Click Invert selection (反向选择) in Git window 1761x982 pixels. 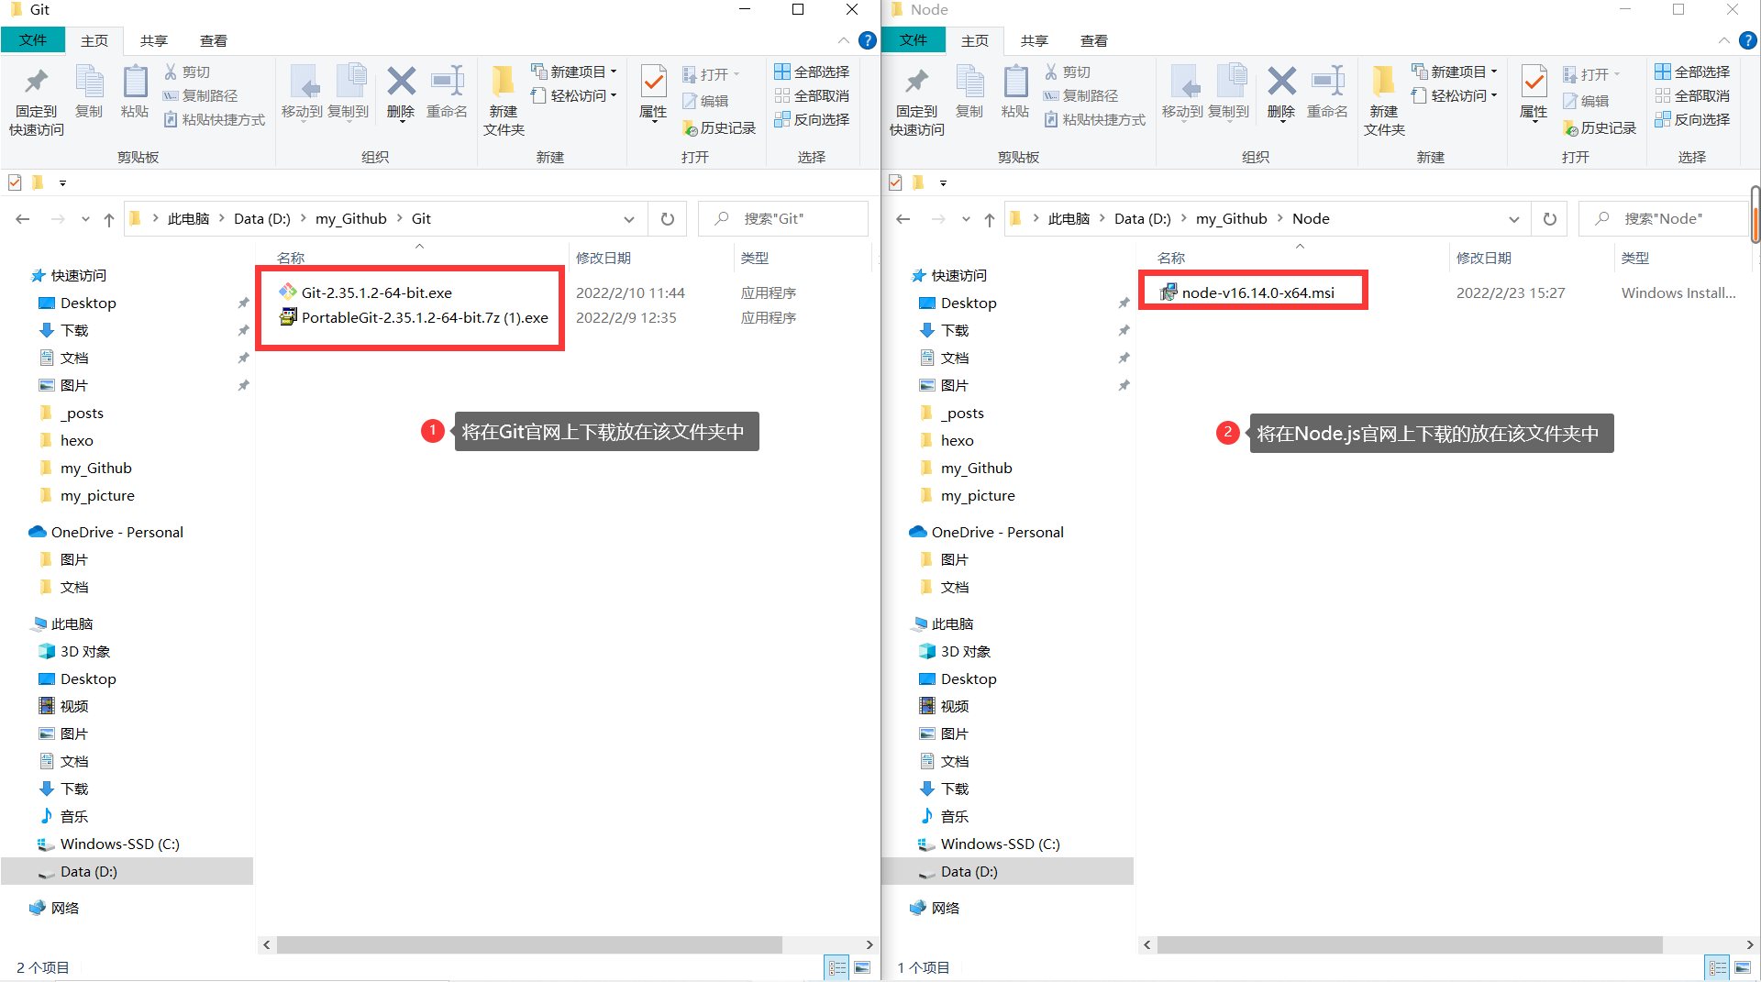[812, 119]
